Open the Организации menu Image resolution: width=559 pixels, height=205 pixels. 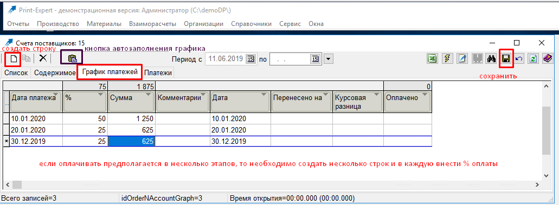203,24
